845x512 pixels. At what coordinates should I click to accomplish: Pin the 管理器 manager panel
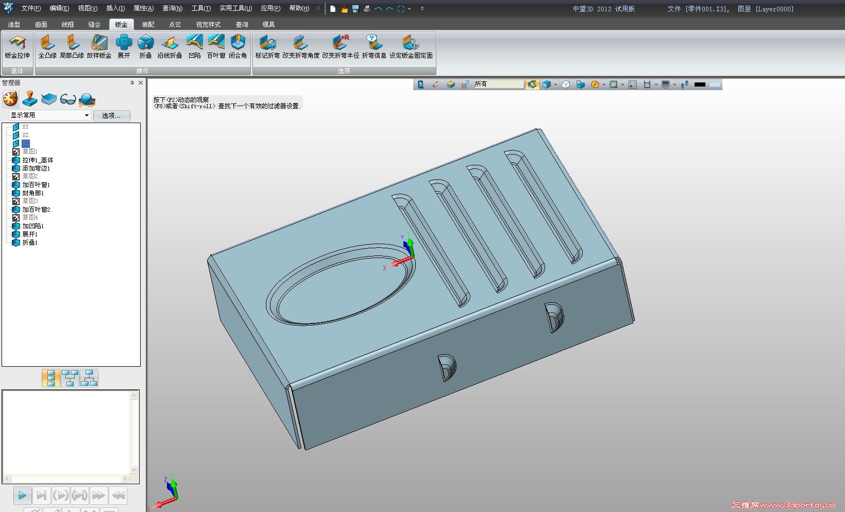coord(132,82)
